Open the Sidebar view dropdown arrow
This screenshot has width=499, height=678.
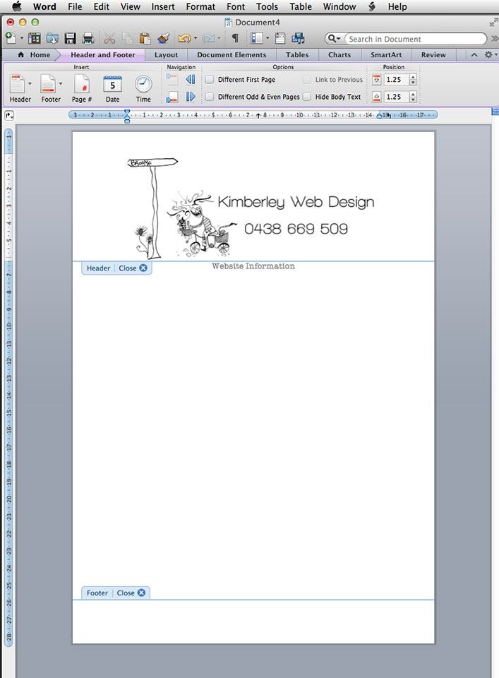coord(267,38)
